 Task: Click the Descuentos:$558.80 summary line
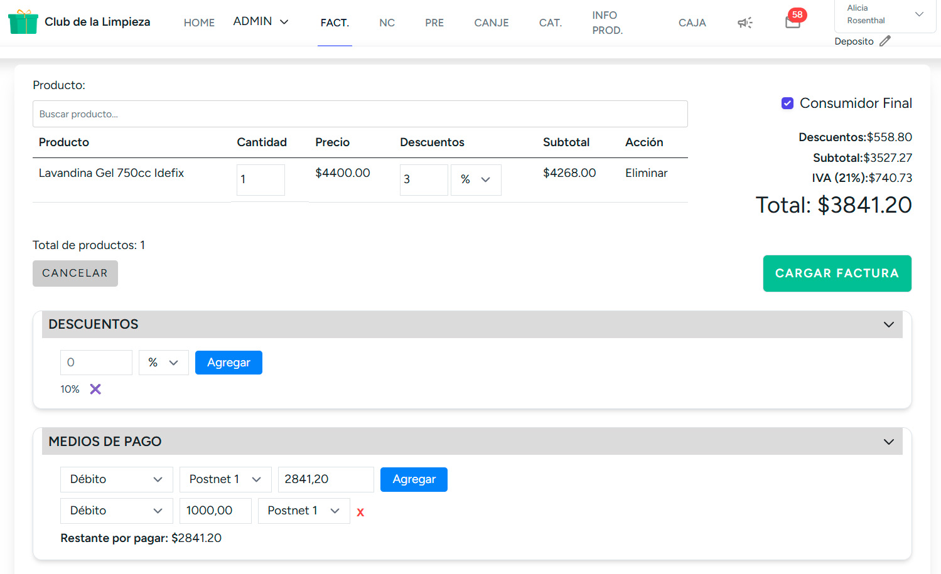[x=855, y=137]
